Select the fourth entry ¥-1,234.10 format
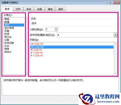This screenshot has width=121, height=105. [72, 53]
